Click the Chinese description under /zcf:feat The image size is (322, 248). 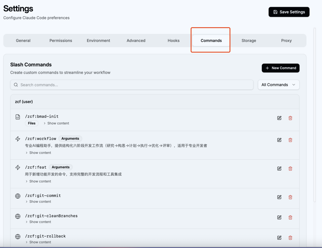[x=73, y=174]
